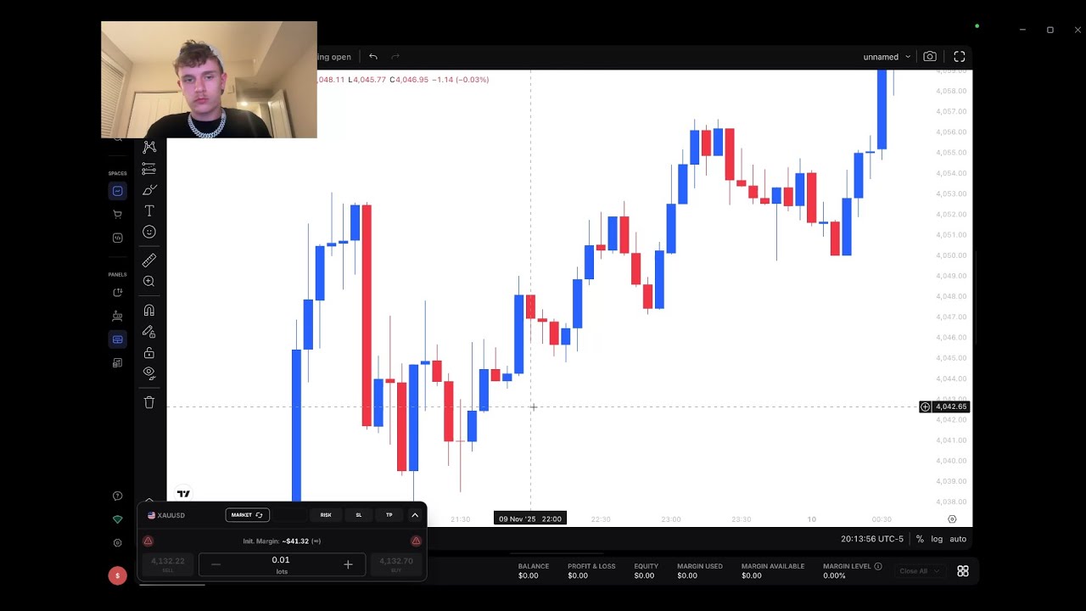Open the code space icon under Spaces
The height and width of the screenshot is (611, 1086).
pyautogui.click(x=117, y=238)
